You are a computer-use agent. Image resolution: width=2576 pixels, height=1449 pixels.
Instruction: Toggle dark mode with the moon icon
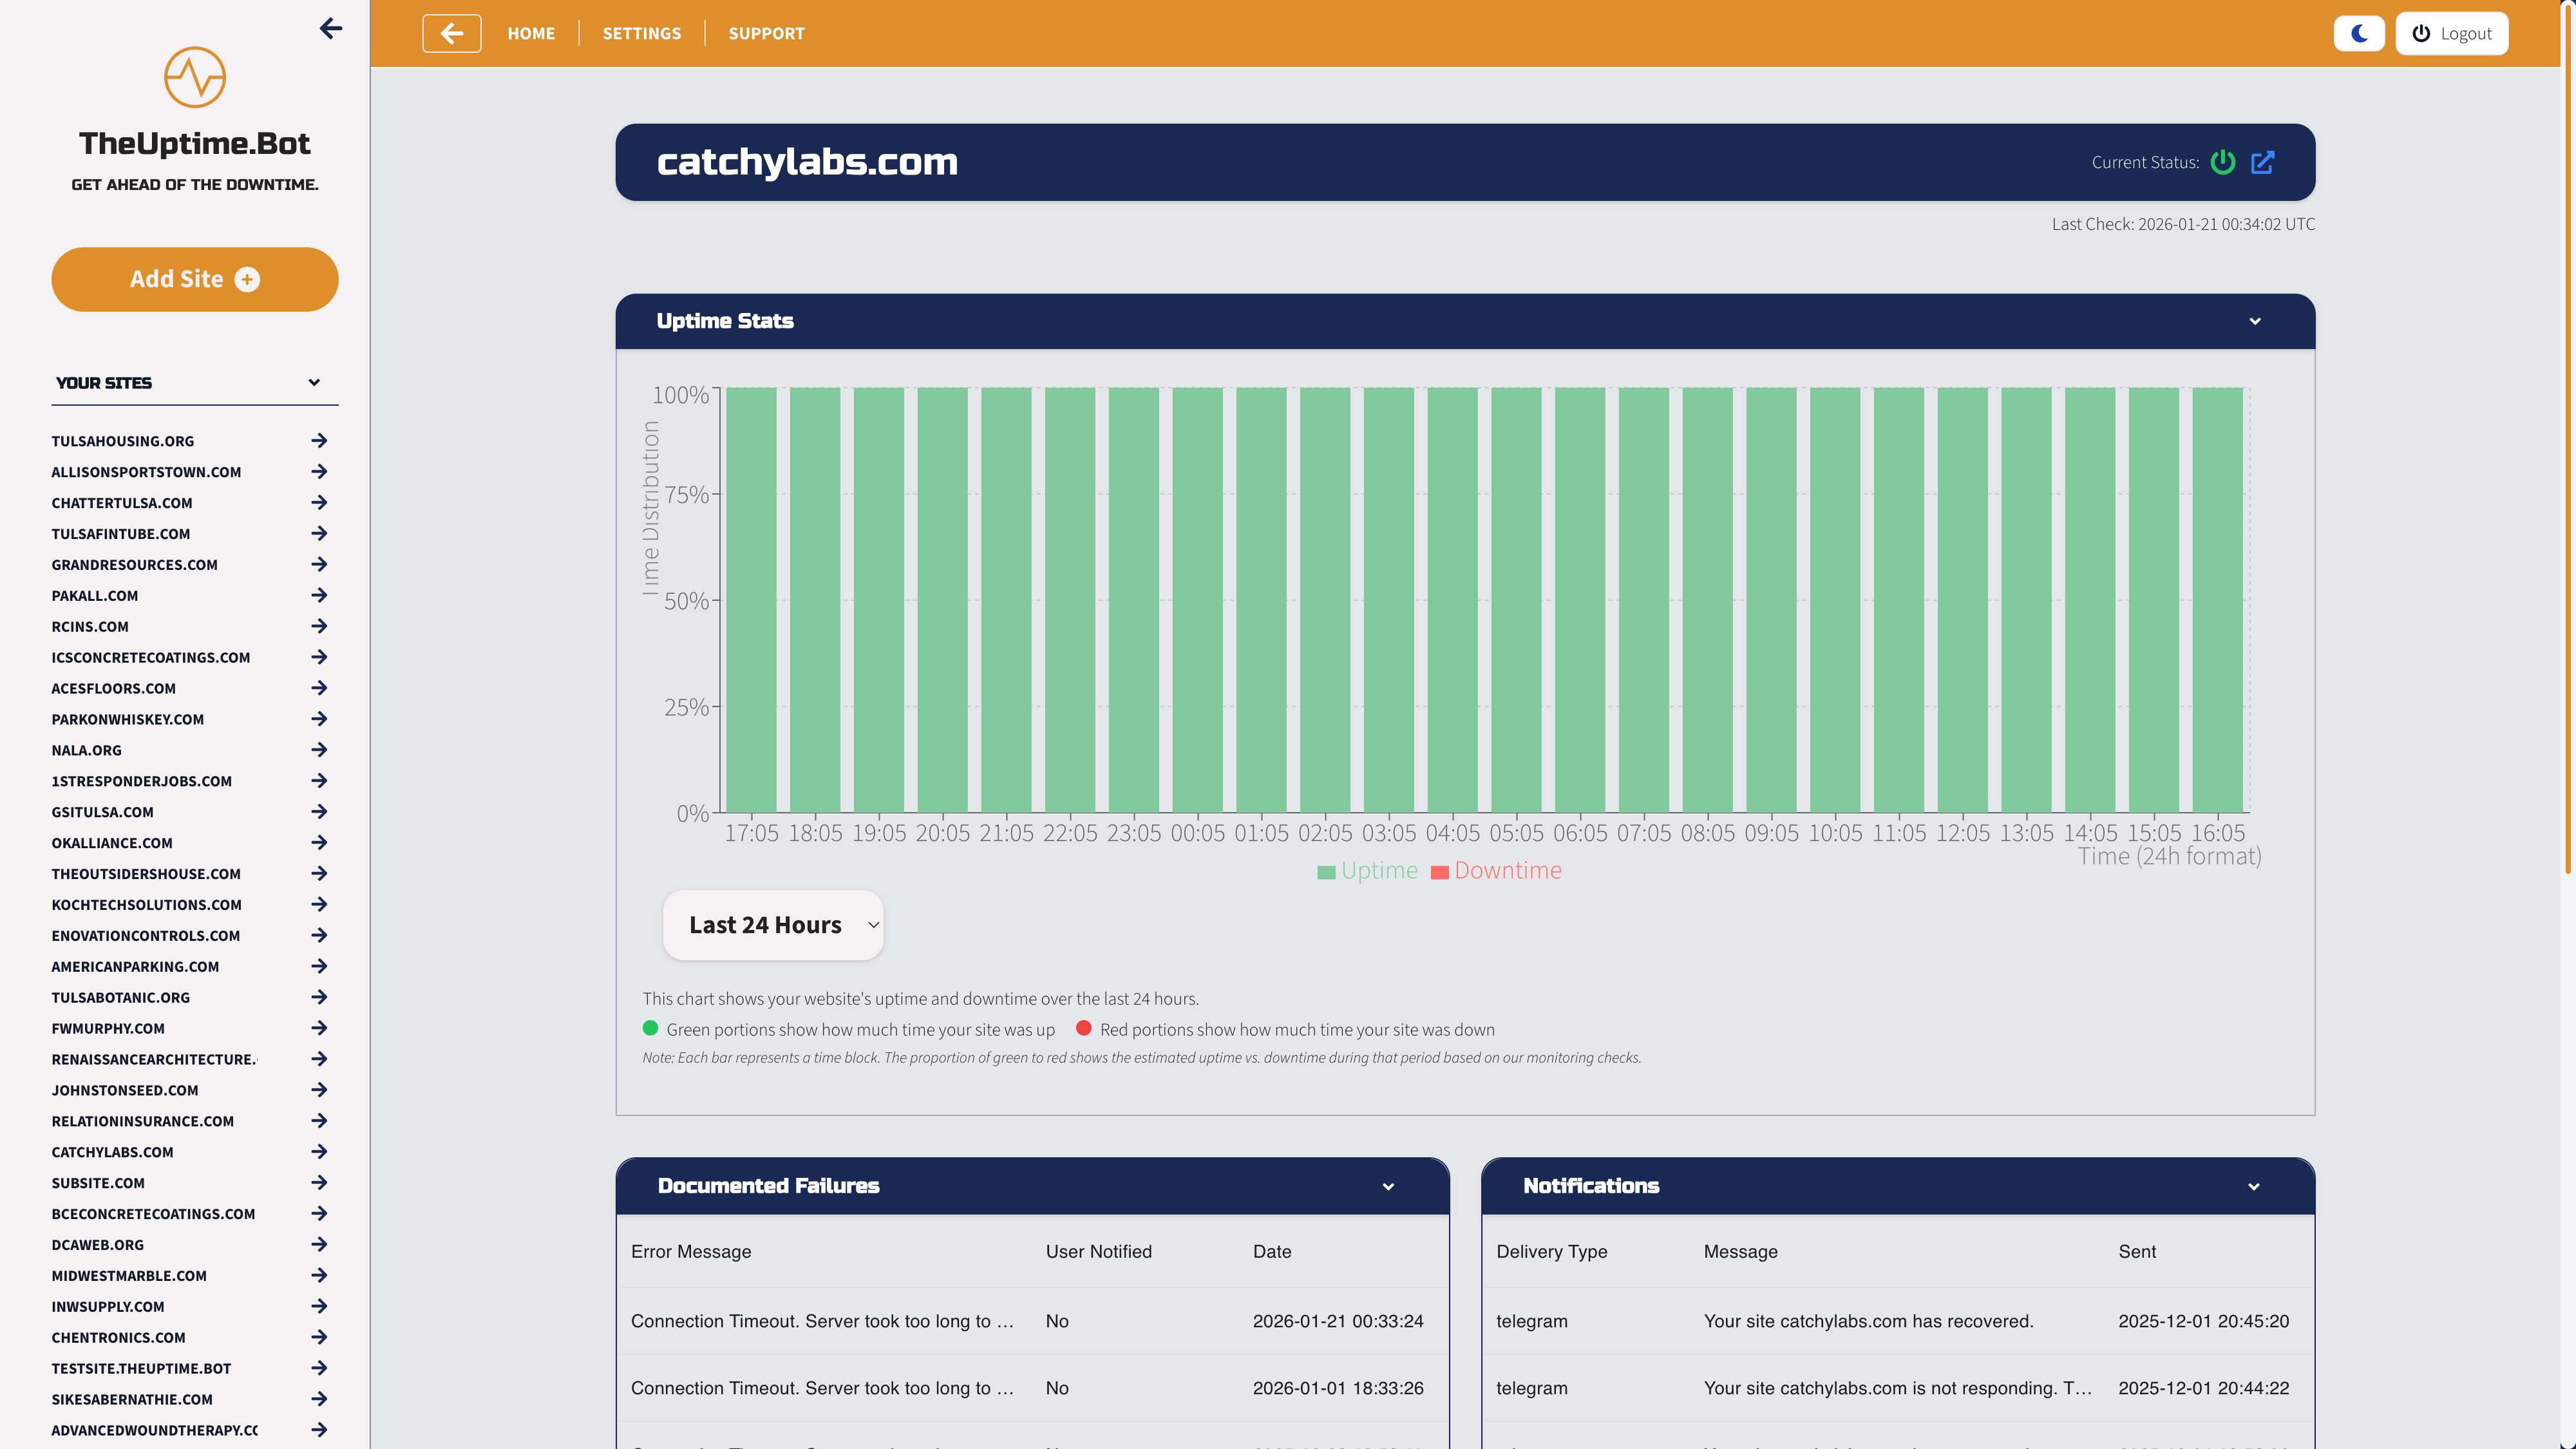[2359, 33]
